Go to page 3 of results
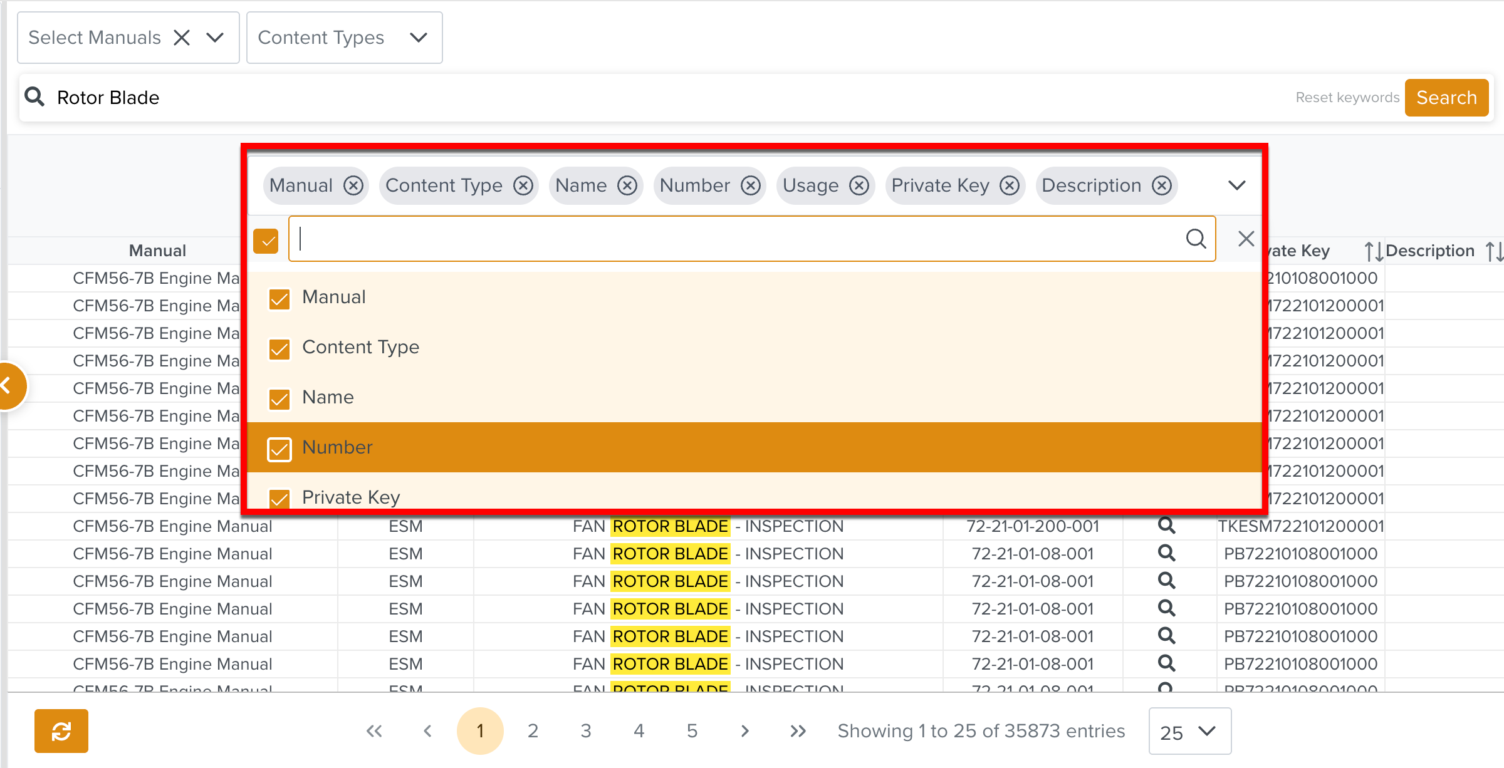Viewport: 1504px width, 768px height. click(586, 731)
